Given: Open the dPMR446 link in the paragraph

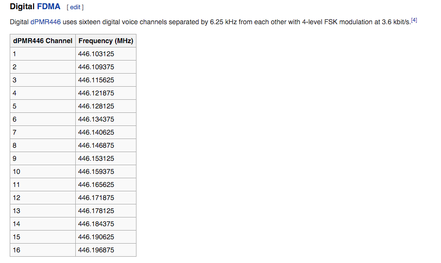Looking at the screenshot, I should [x=45, y=22].
